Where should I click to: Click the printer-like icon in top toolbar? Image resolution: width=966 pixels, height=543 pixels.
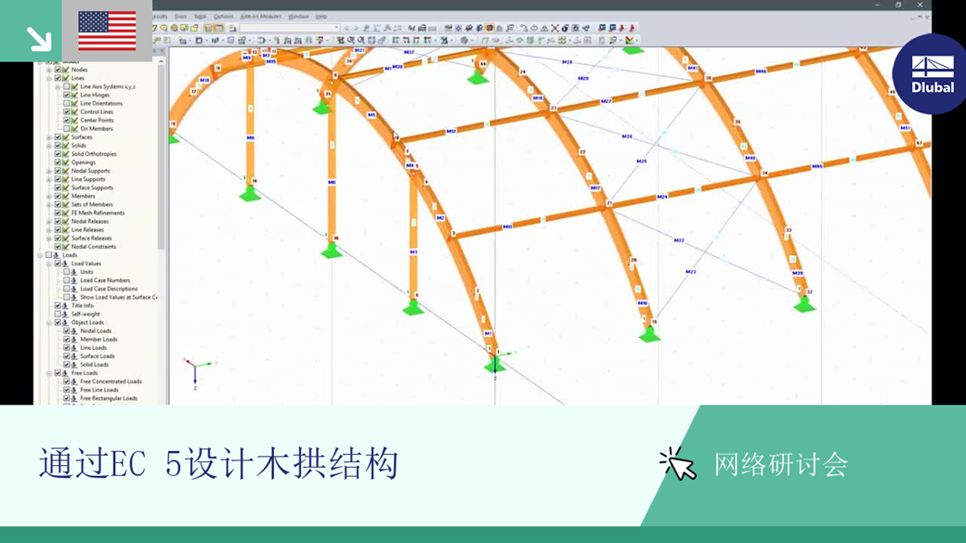coord(422,29)
